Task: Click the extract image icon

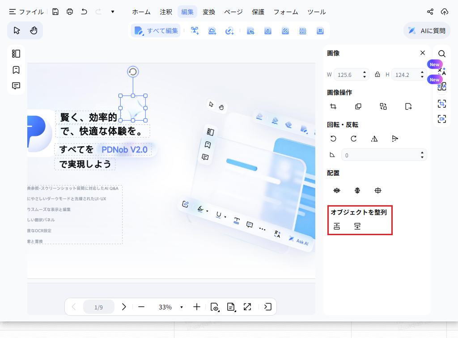Action: click(408, 106)
